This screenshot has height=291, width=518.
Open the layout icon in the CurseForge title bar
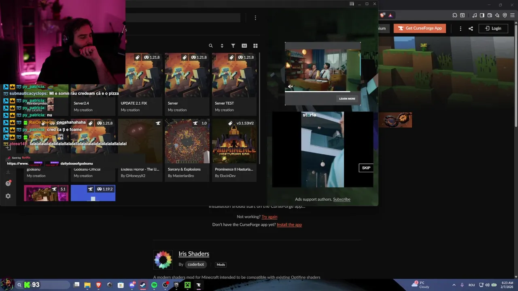click(352, 4)
